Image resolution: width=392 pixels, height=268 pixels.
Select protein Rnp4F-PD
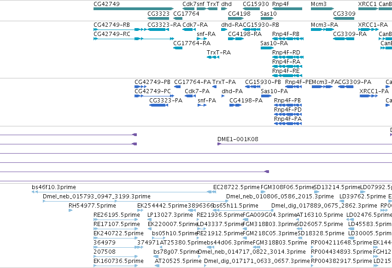pos(288,110)
